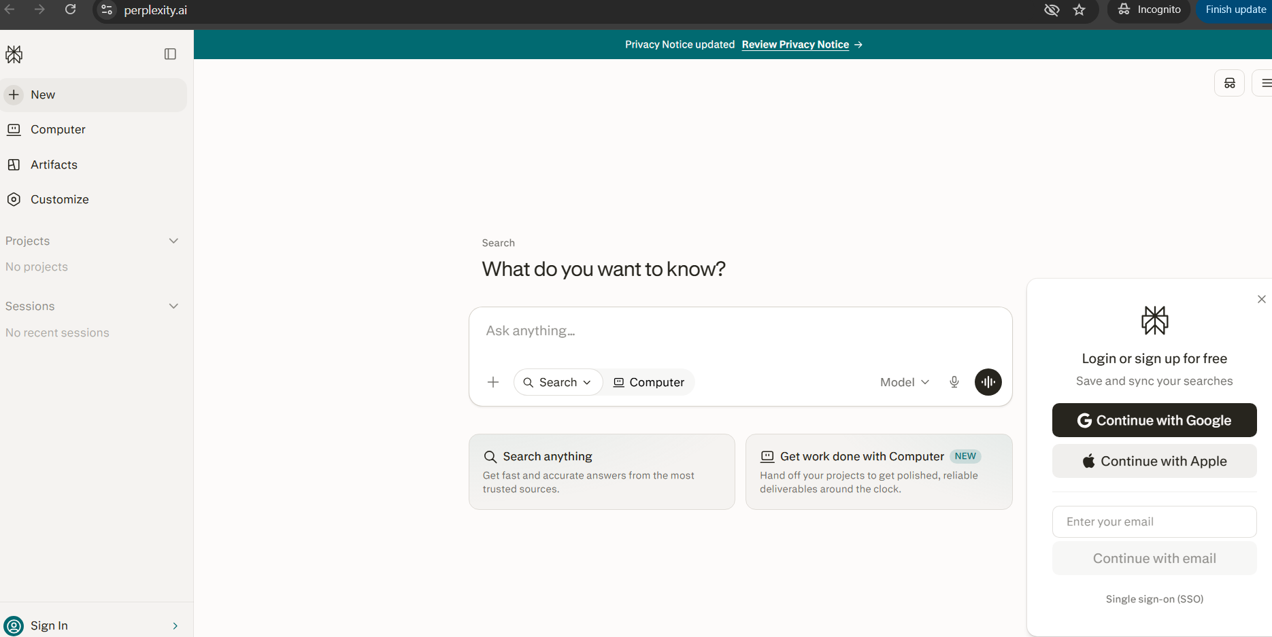
Task: Click the Enter your email field
Action: point(1154,522)
